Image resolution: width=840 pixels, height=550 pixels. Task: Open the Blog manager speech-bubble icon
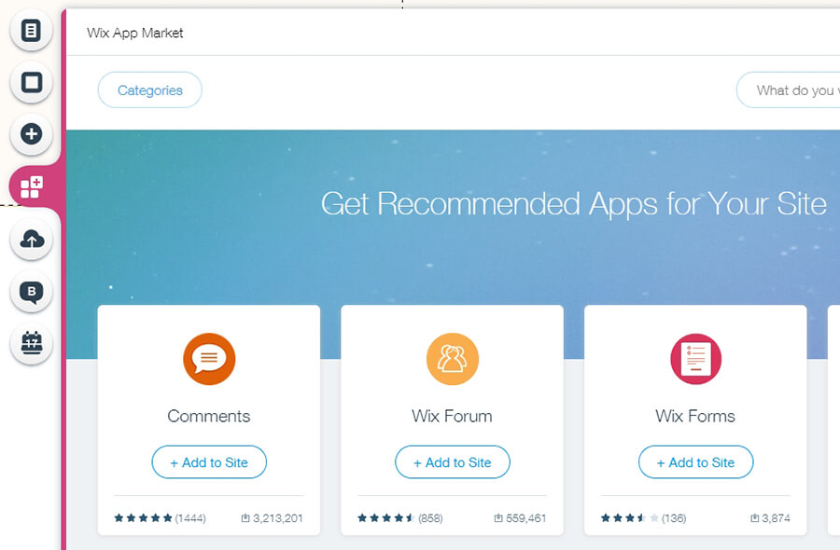click(x=32, y=293)
